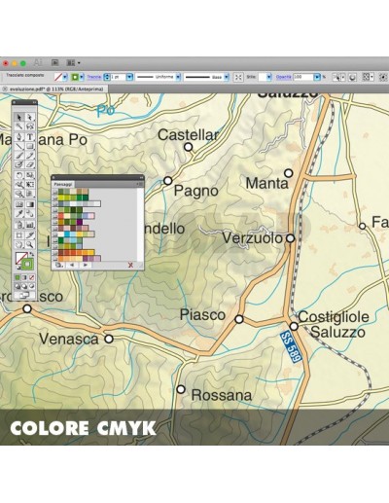Image resolution: width=389 pixels, height=503 pixels.
Task: Open the Paesaggi panel options menu
Action: click(x=140, y=184)
